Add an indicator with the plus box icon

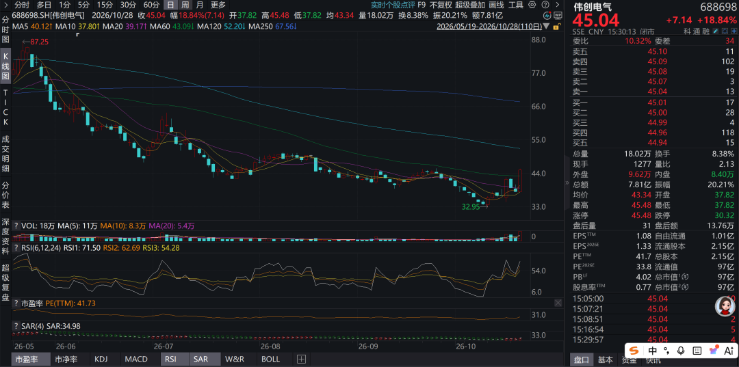(x=301, y=359)
